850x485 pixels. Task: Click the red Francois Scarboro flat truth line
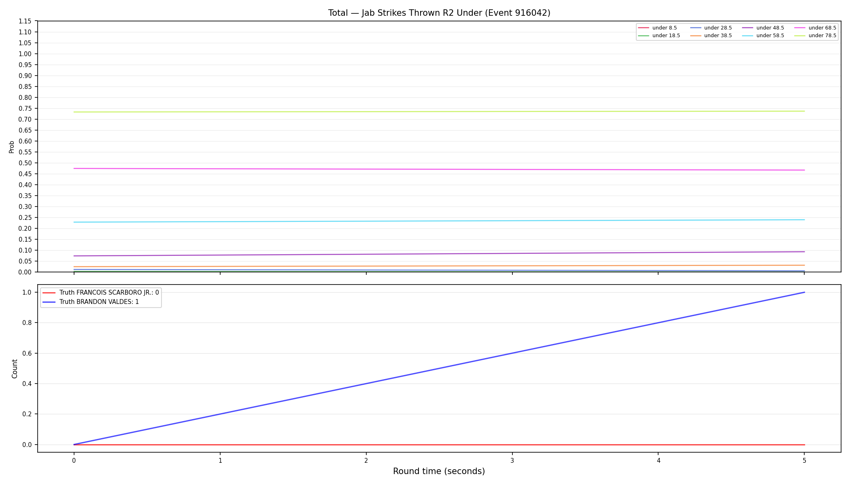tap(439, 445)
